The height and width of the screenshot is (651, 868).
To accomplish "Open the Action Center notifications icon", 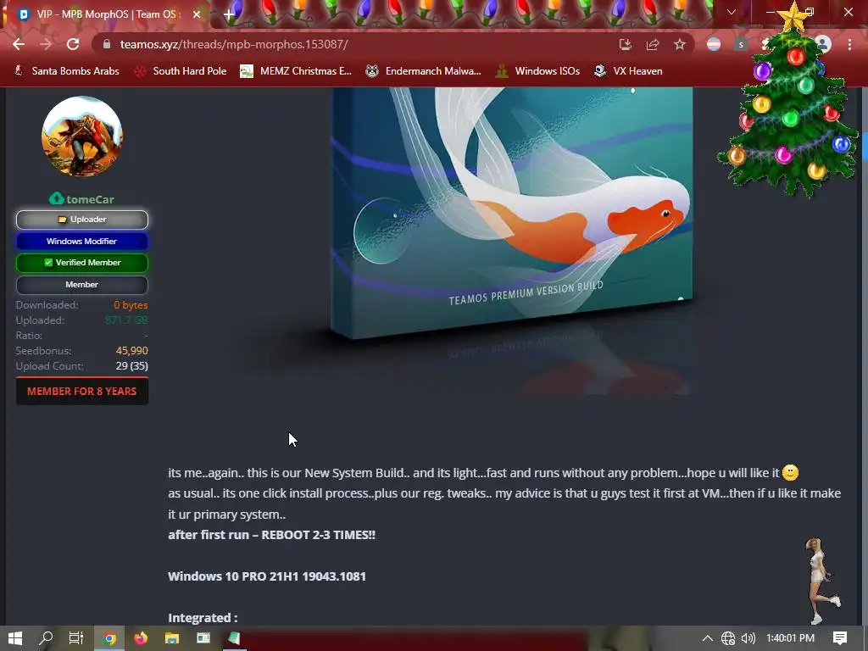I will [x=840, y=638].
